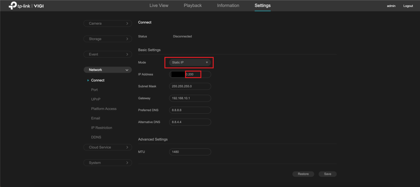Open IP Restriction settings
This screenshot has height=187, width=420.
point(102,128)
